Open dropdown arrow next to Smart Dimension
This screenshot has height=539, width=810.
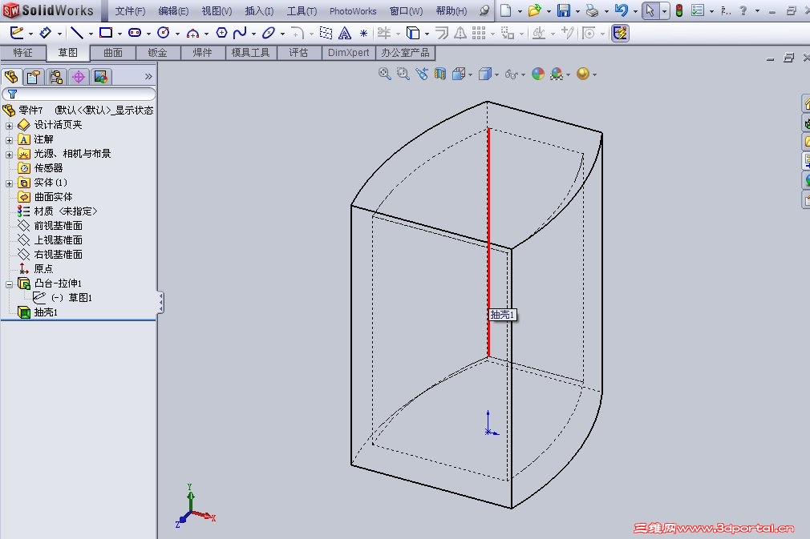[60, 34]
